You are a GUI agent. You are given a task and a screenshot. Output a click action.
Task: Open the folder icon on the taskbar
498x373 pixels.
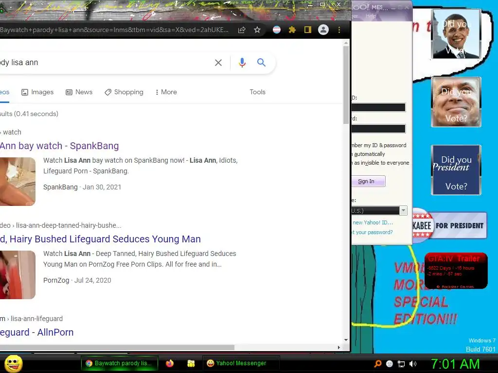point(191,363)
